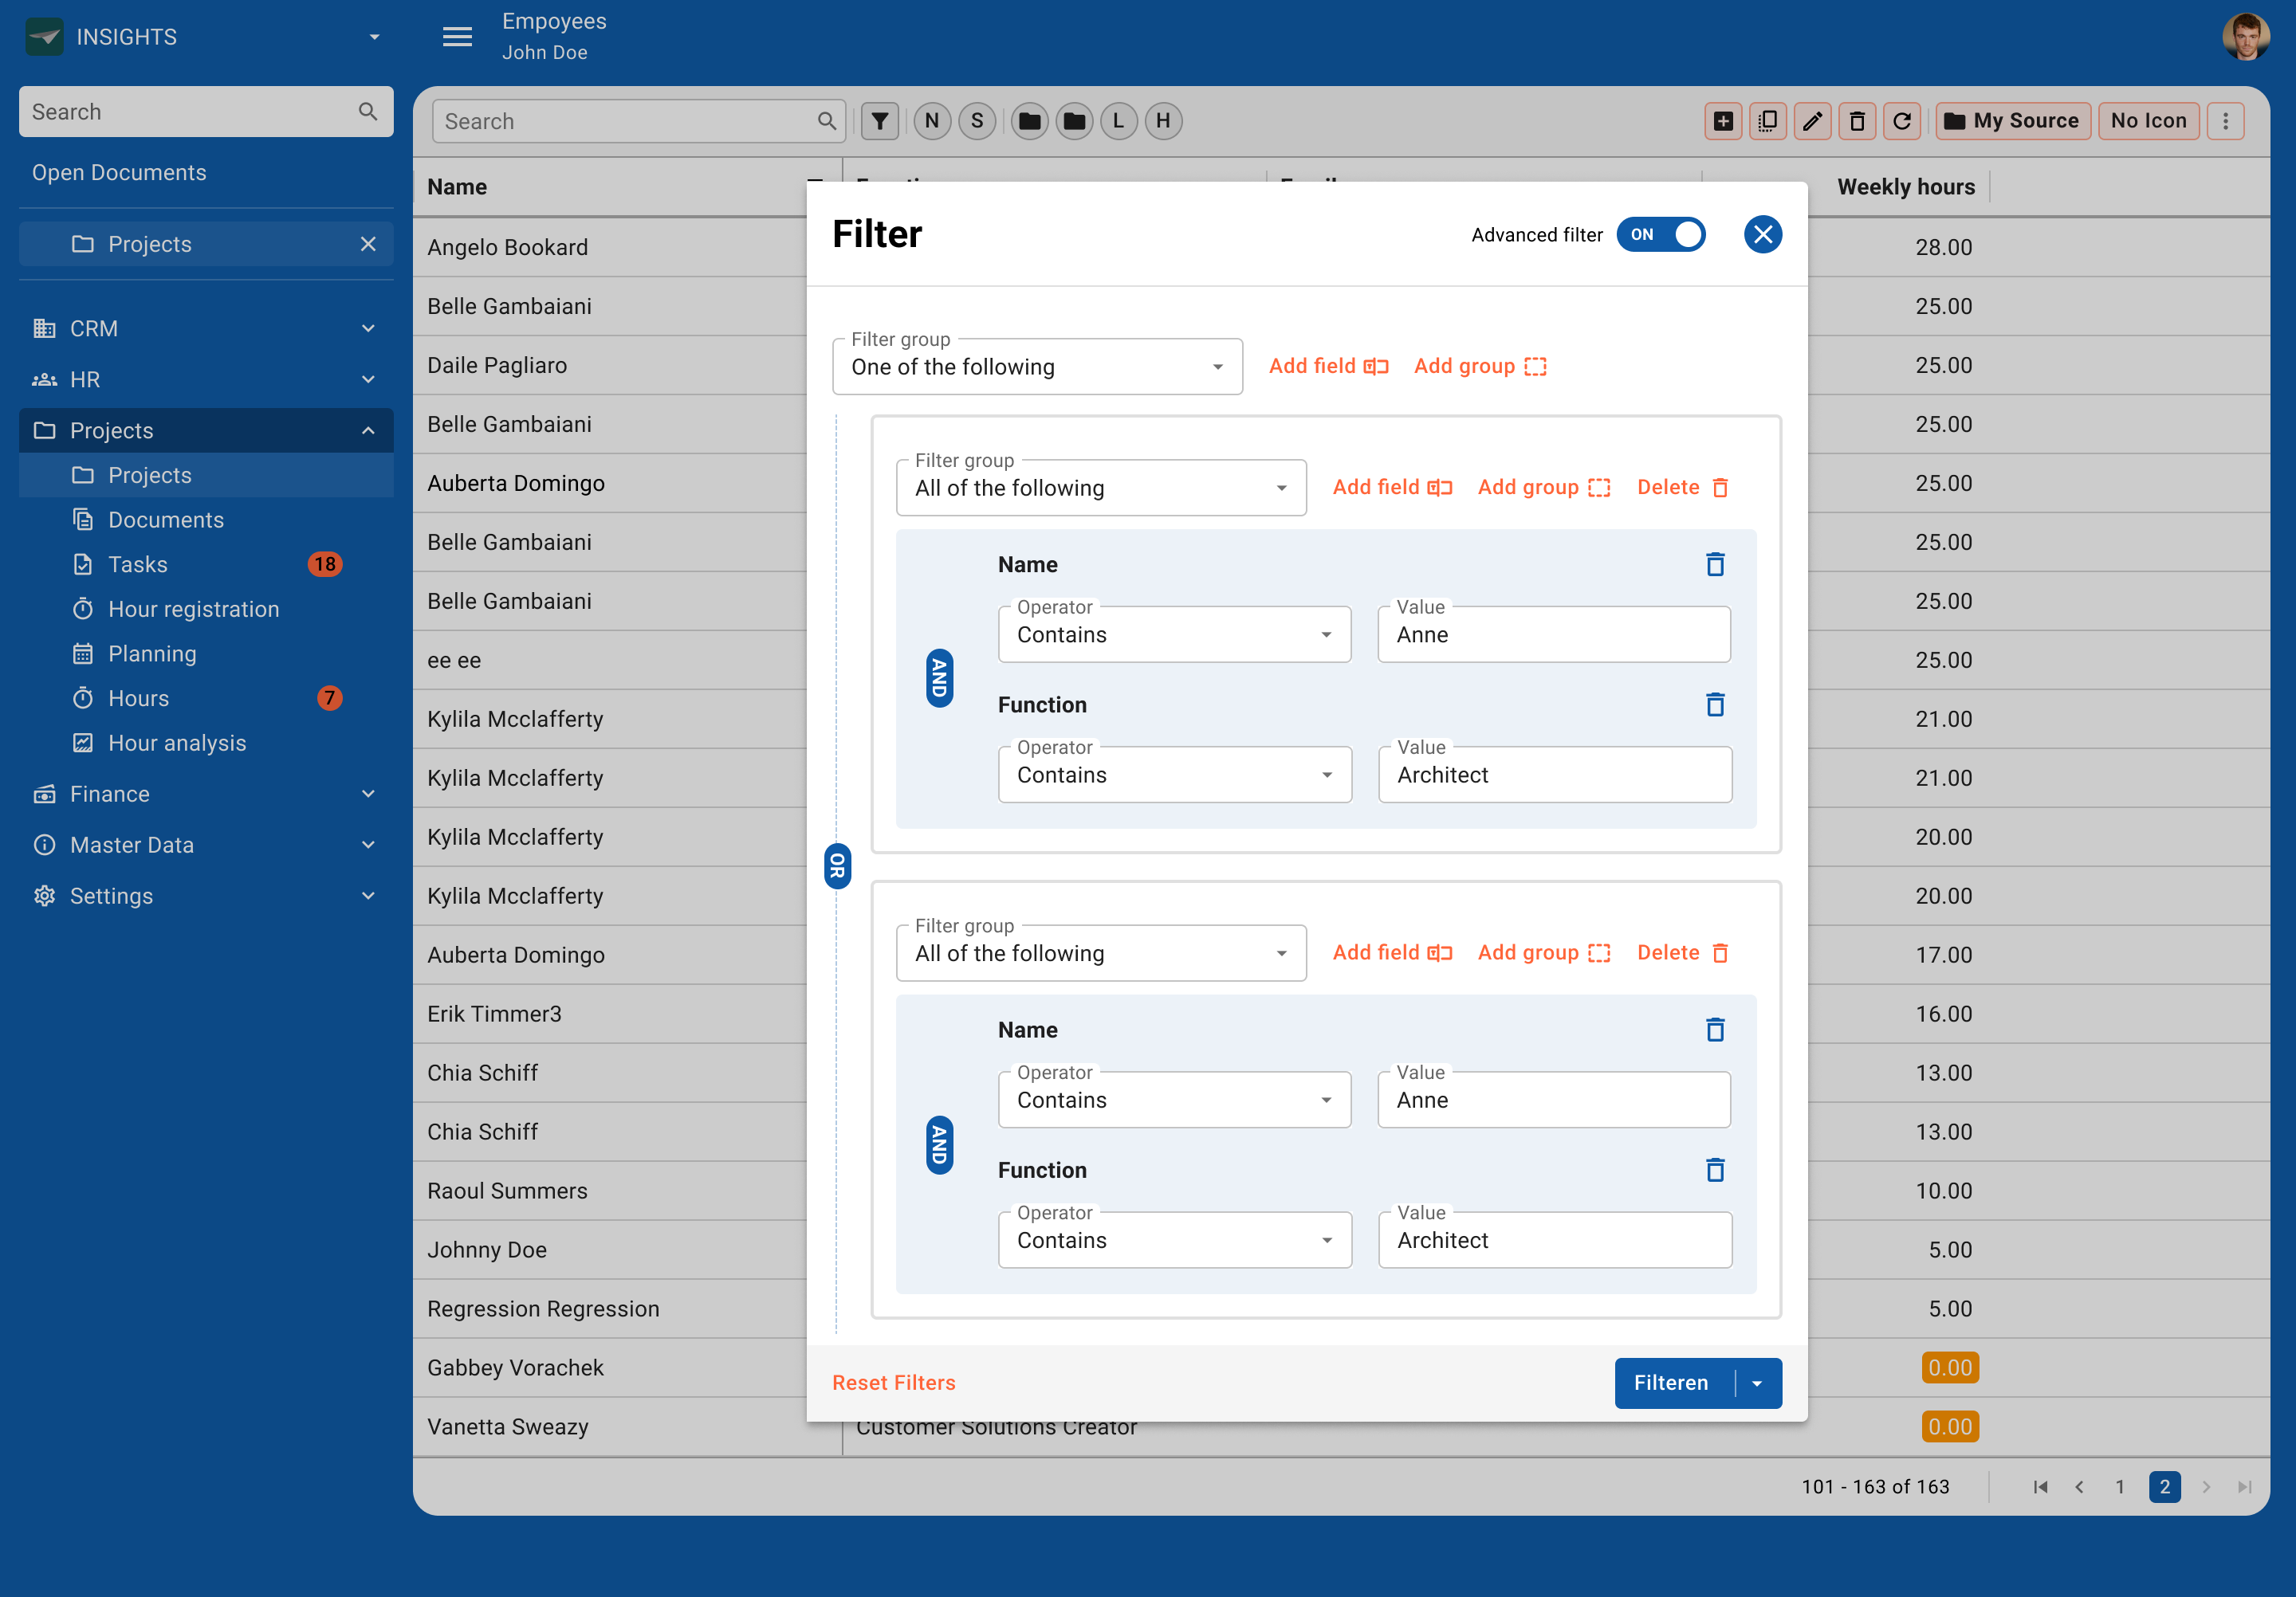Delete the Name field in first filter group
Screen dimensions: 2296x1597
[x=1715, y=565]
